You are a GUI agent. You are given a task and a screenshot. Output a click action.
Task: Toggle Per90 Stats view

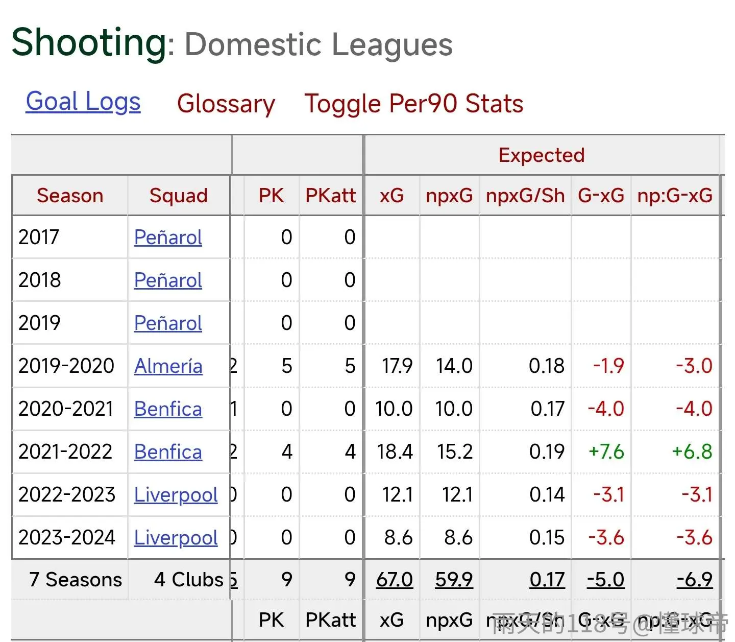[x=414, y=104]
